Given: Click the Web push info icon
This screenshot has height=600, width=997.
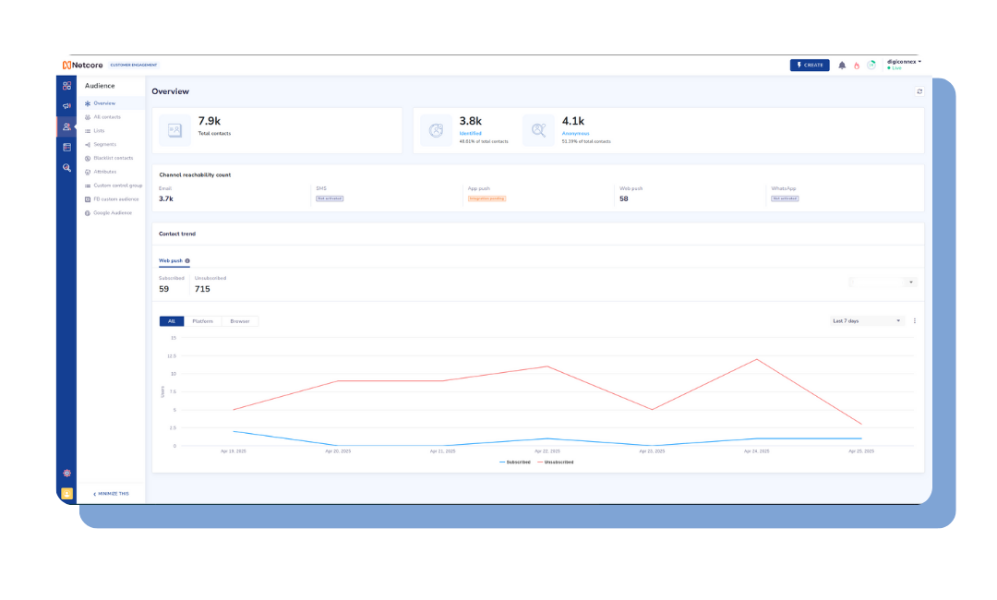Looking at the screenshot, I should pos(187,261).
